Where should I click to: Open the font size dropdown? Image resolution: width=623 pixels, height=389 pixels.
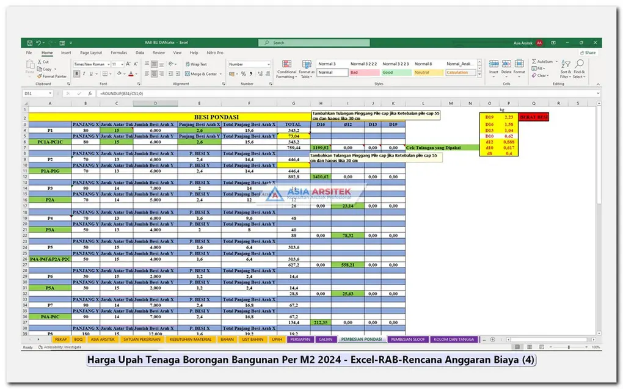pos(122,64)
